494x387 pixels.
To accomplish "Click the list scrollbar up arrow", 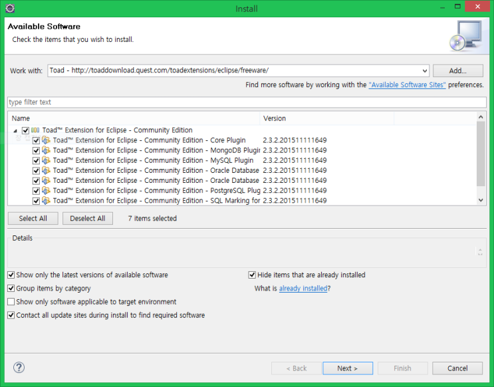I will (x=481, y=117).
